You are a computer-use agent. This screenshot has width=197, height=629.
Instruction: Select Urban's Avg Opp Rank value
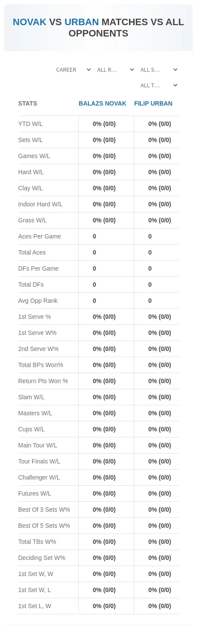tap(150, 301)
